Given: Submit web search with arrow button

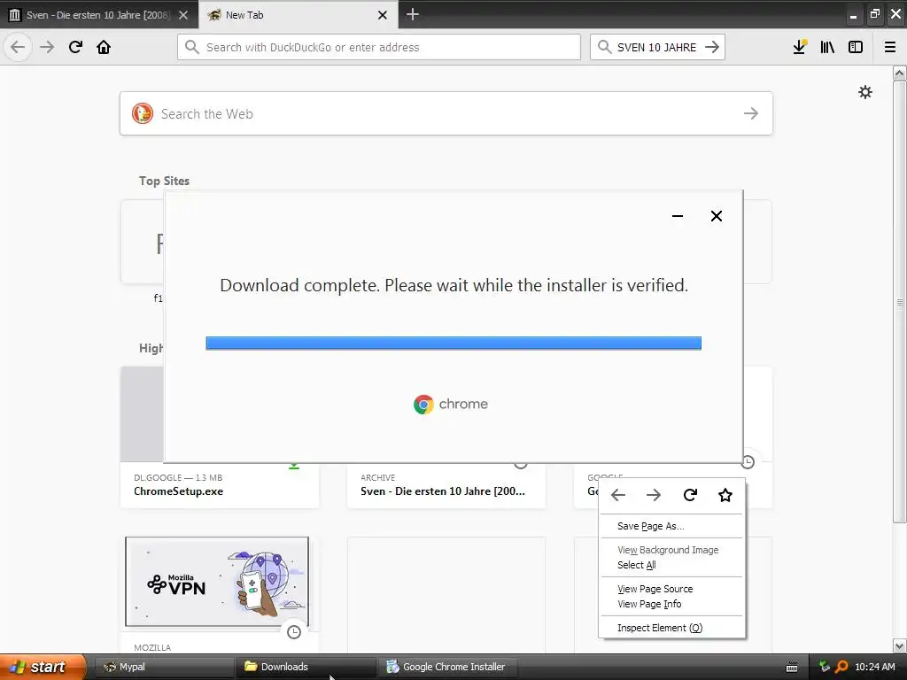Looking at the screenshot, I should click(751, 113).
